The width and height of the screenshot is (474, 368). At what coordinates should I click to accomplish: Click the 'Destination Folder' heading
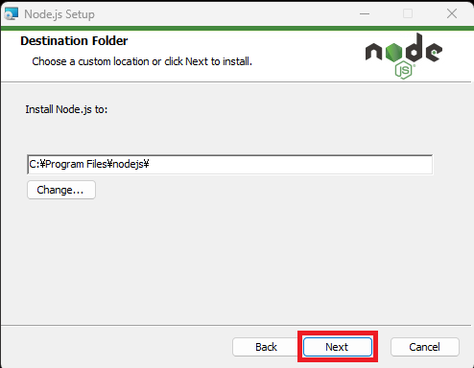point(74,41)
